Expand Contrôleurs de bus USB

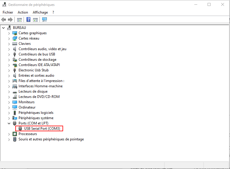click(x=9, y=55)
